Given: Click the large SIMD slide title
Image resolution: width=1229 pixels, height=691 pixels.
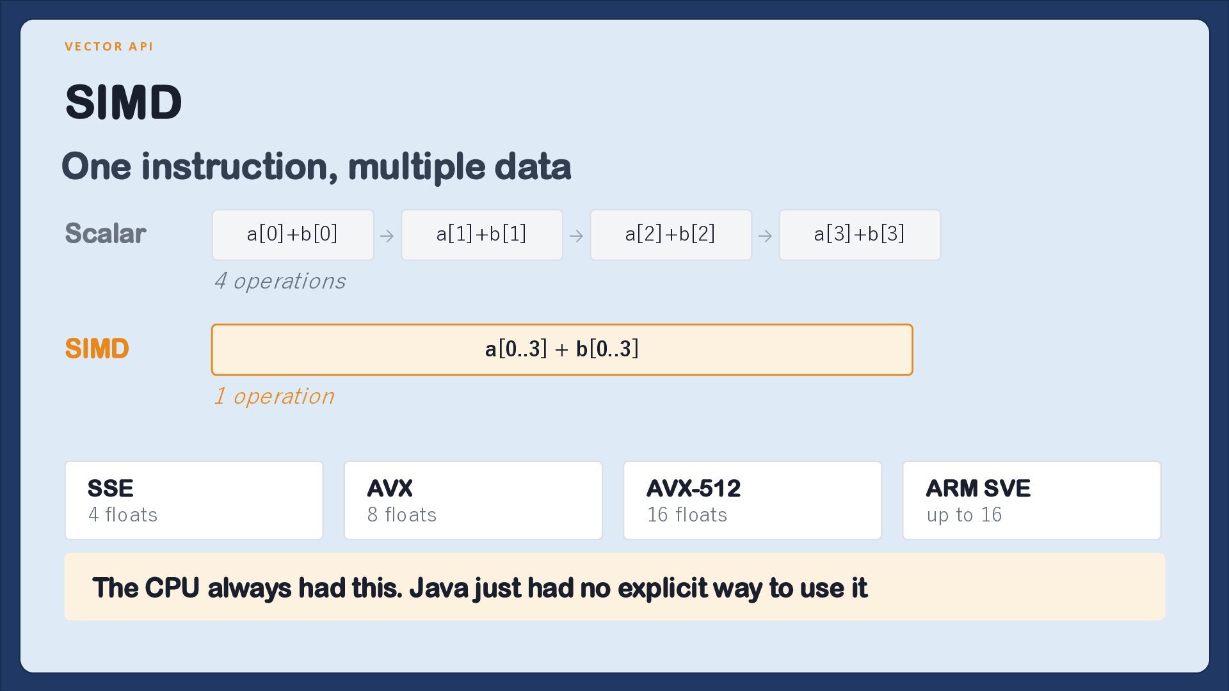Looking at the screenshot, I should 124,102.
